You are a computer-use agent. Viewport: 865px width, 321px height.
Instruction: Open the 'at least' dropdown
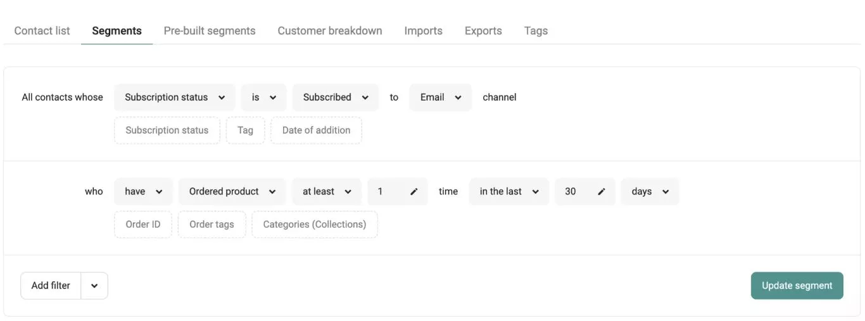click(326, 191)
